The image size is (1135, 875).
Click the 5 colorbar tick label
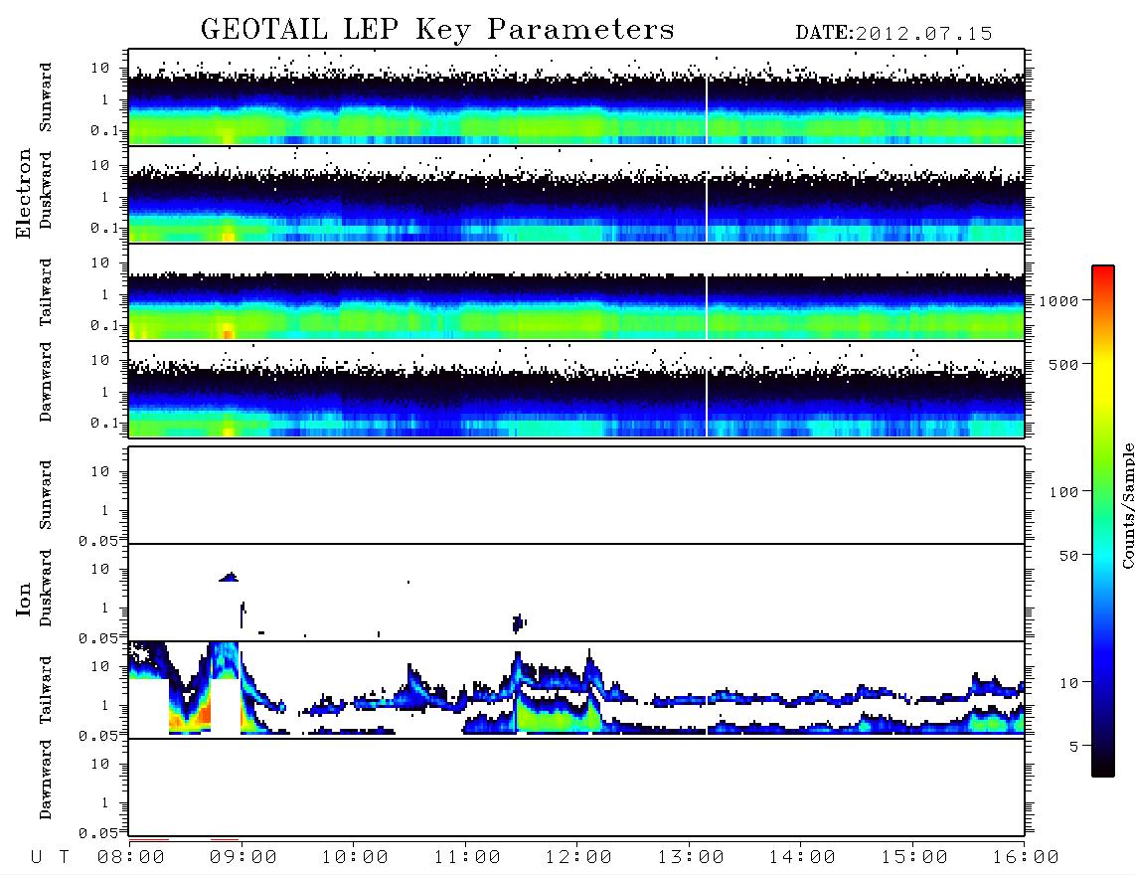coord(1073,746)
